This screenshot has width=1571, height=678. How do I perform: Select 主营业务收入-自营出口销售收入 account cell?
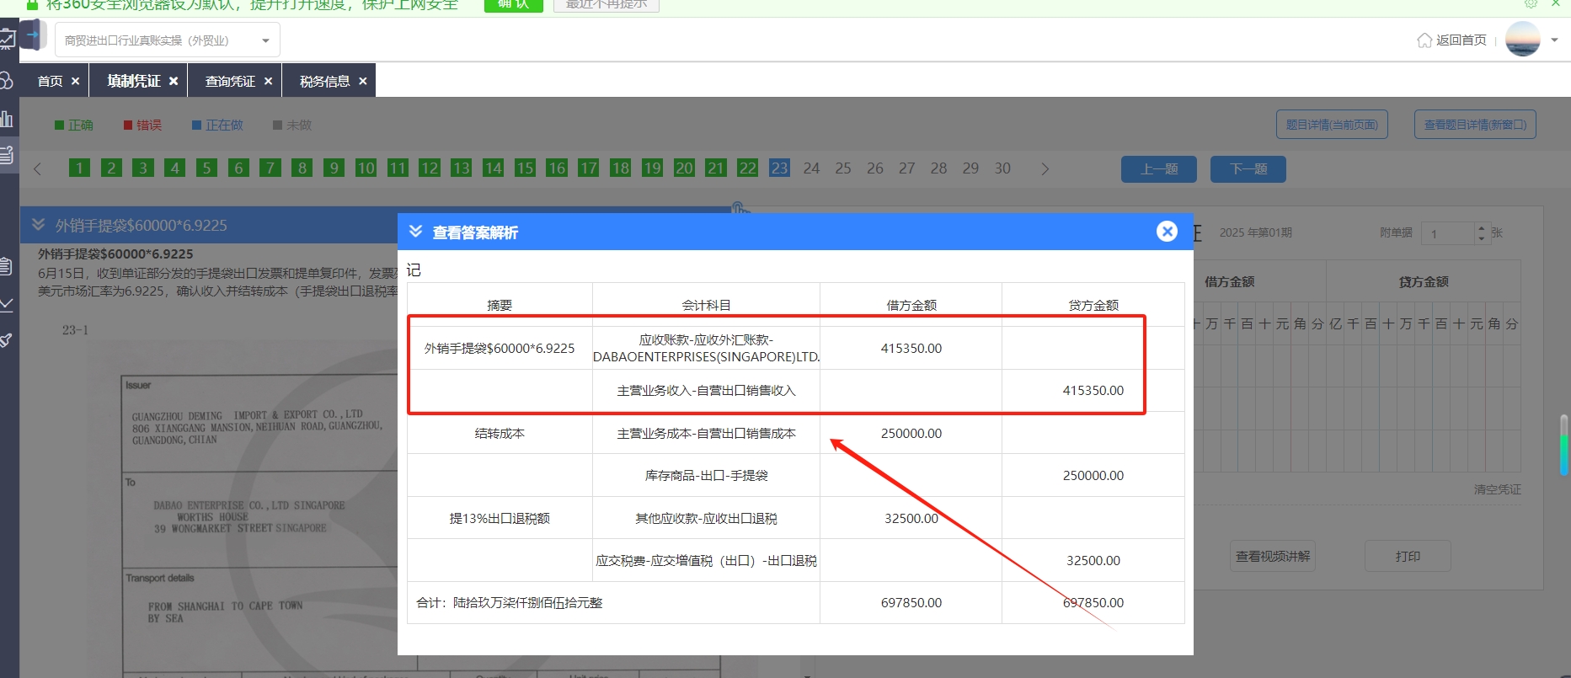click(706, 391)
